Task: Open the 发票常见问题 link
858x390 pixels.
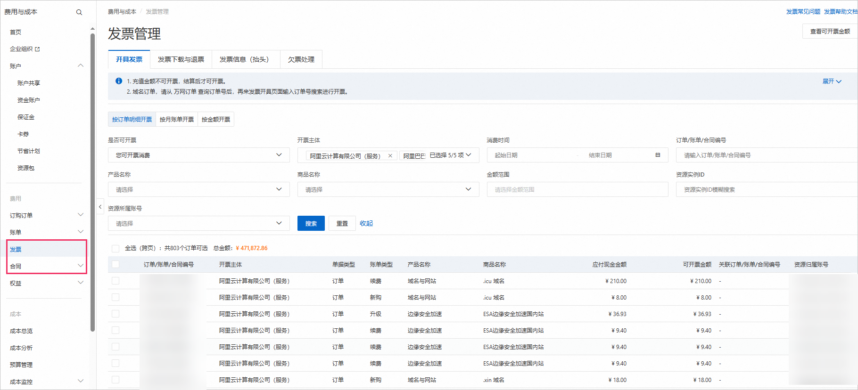Action: point(803,12)
